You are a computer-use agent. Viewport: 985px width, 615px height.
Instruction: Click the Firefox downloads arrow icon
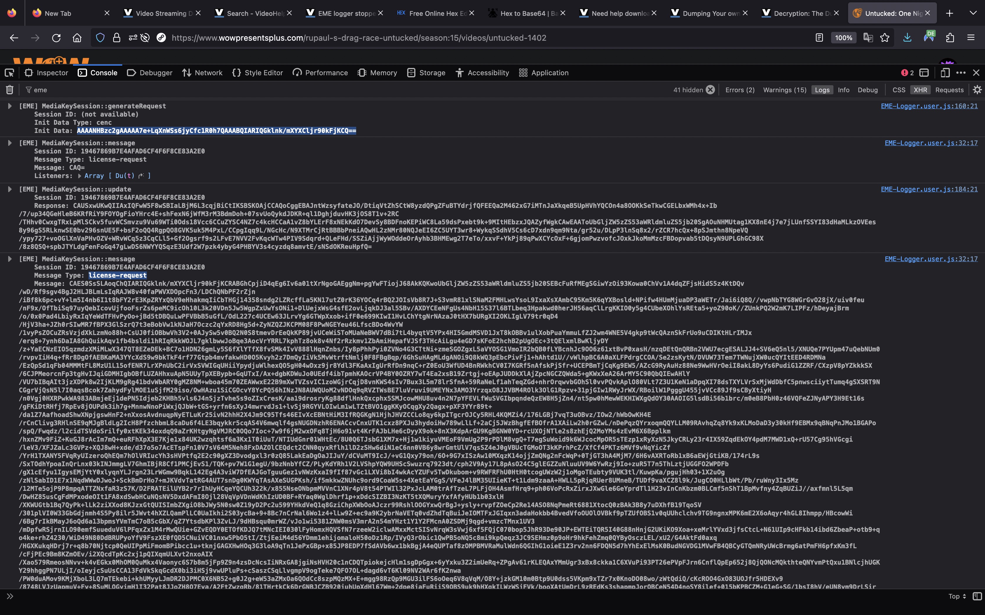point(907,38)
